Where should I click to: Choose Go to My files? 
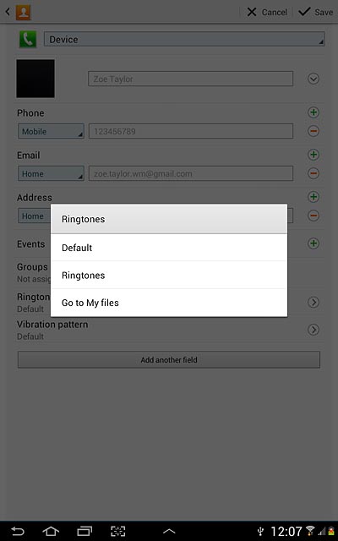[x=169, y=303]
